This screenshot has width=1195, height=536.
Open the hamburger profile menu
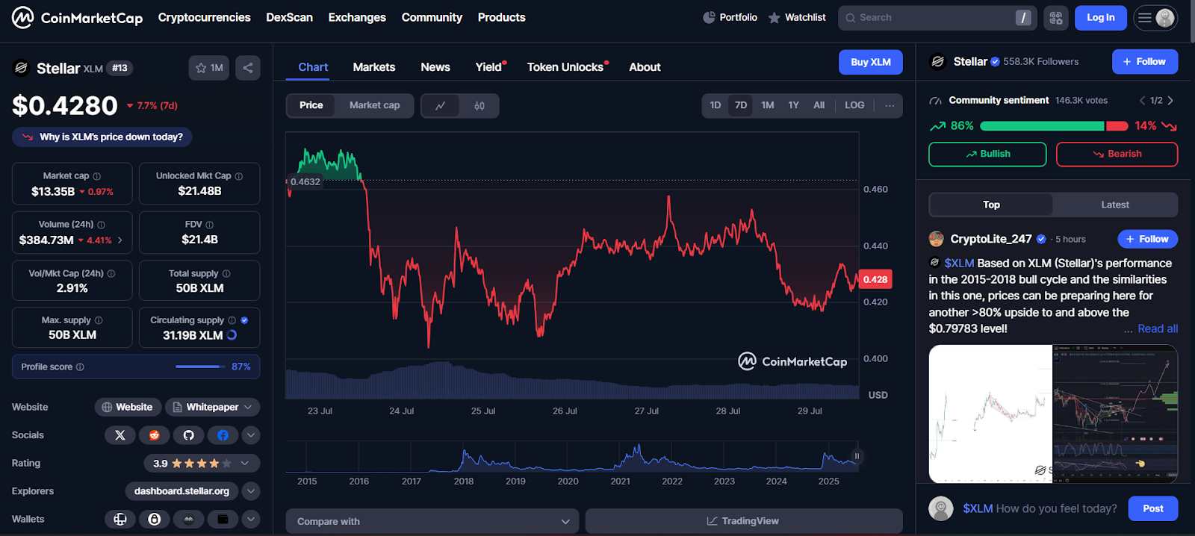[x=1155, y=18]
